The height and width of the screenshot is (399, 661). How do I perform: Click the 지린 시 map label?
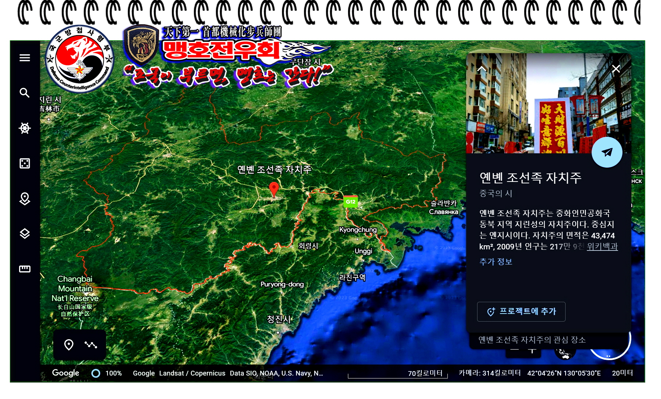(x=50, y=104)
